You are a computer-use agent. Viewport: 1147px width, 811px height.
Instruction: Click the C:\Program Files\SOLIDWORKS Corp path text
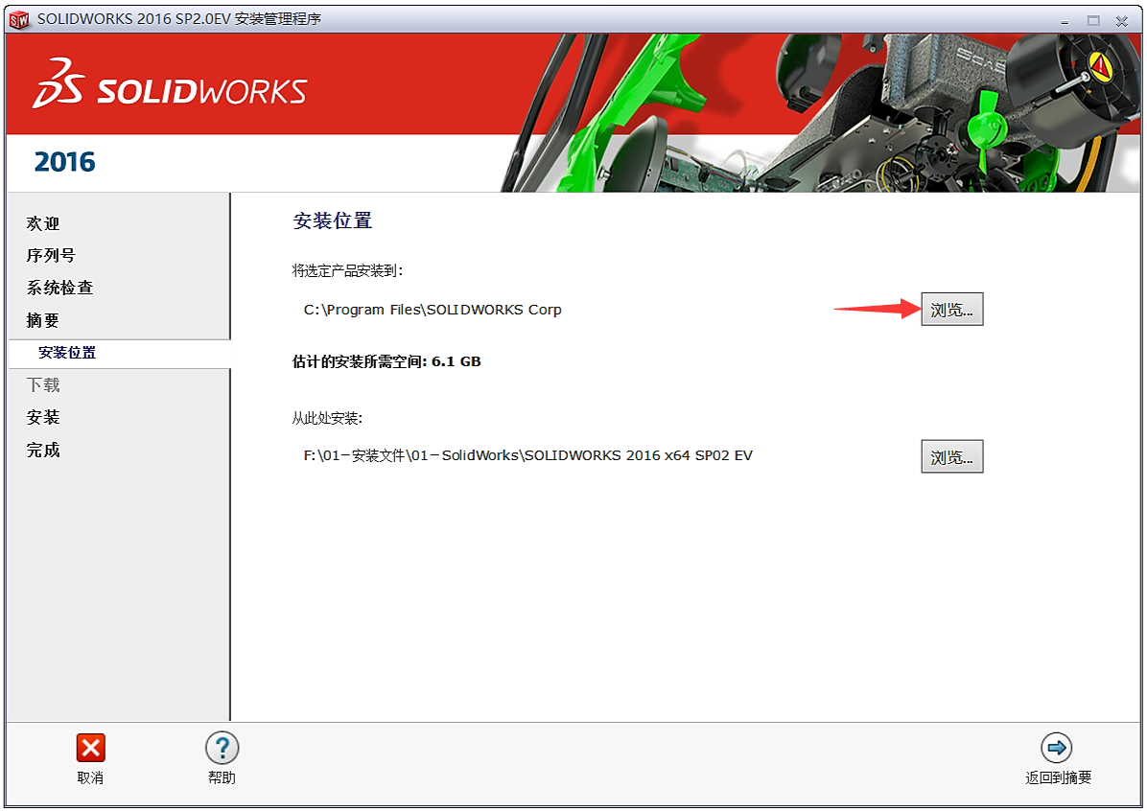pos(433,310)
